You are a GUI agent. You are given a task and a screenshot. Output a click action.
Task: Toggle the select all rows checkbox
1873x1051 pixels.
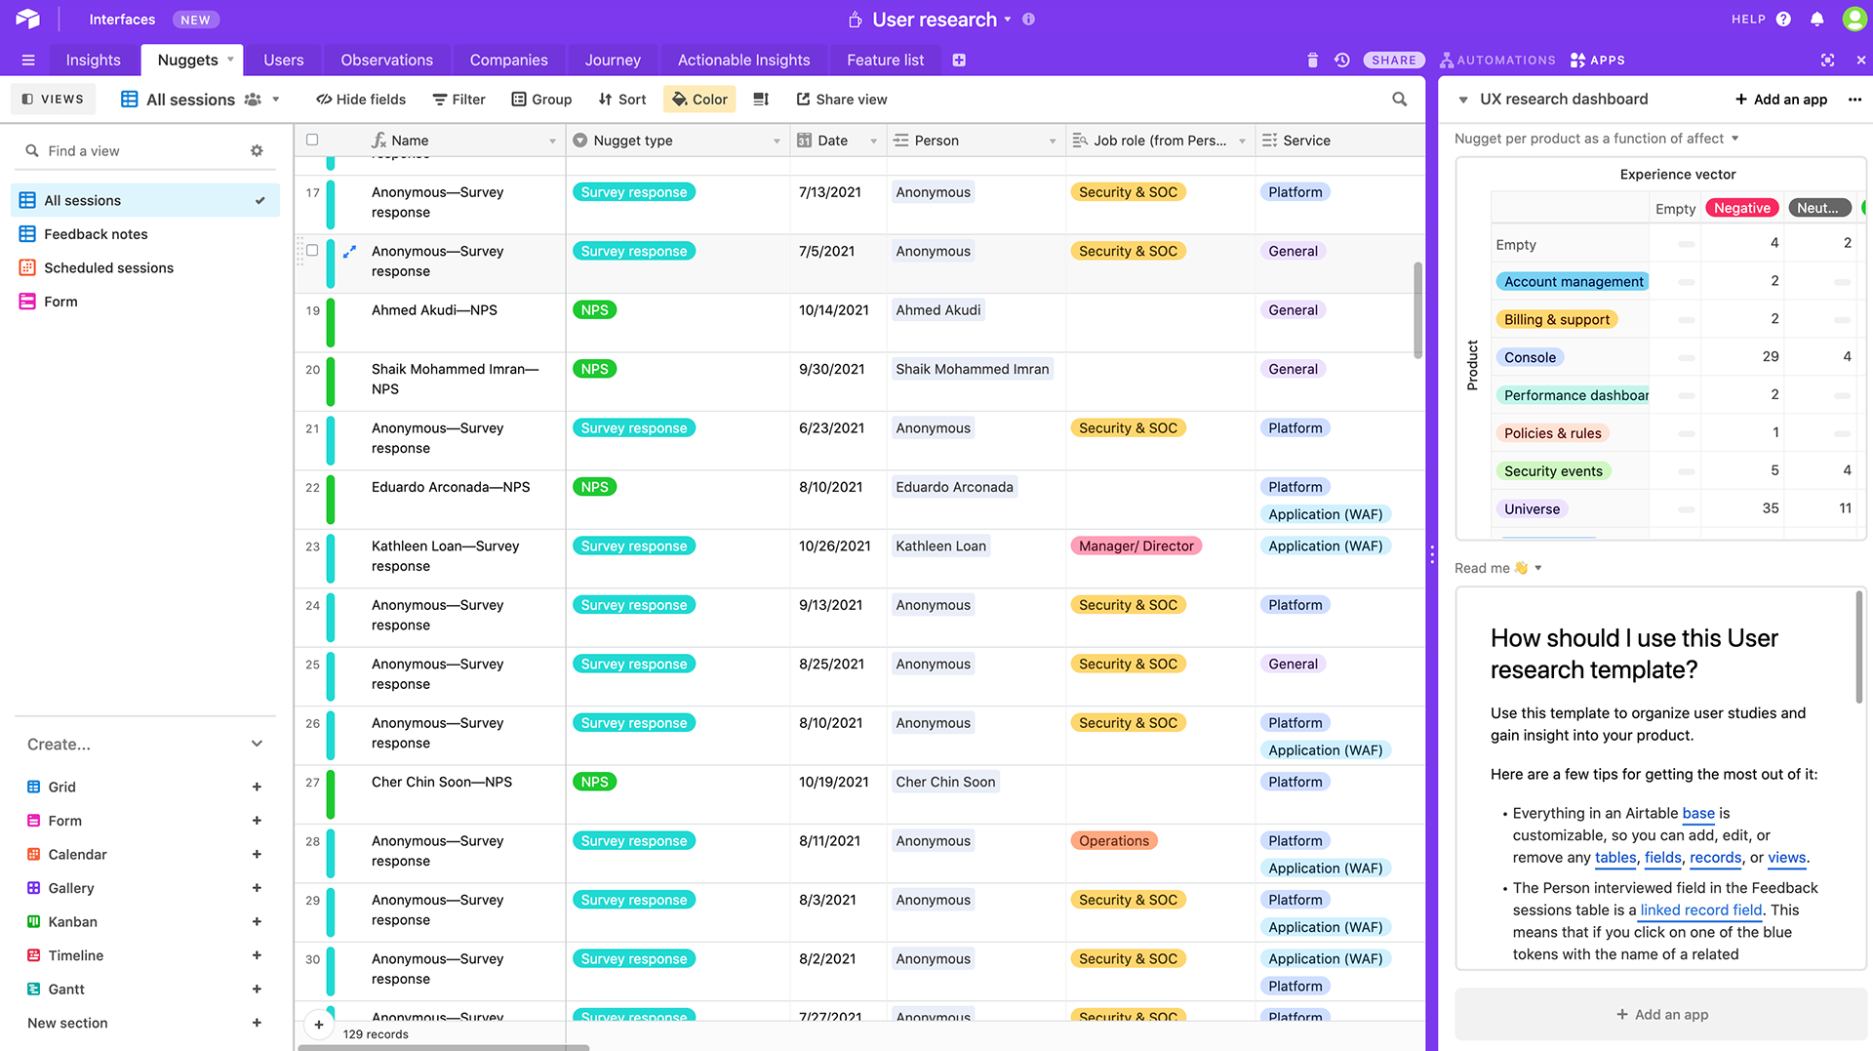pos(312,141)
